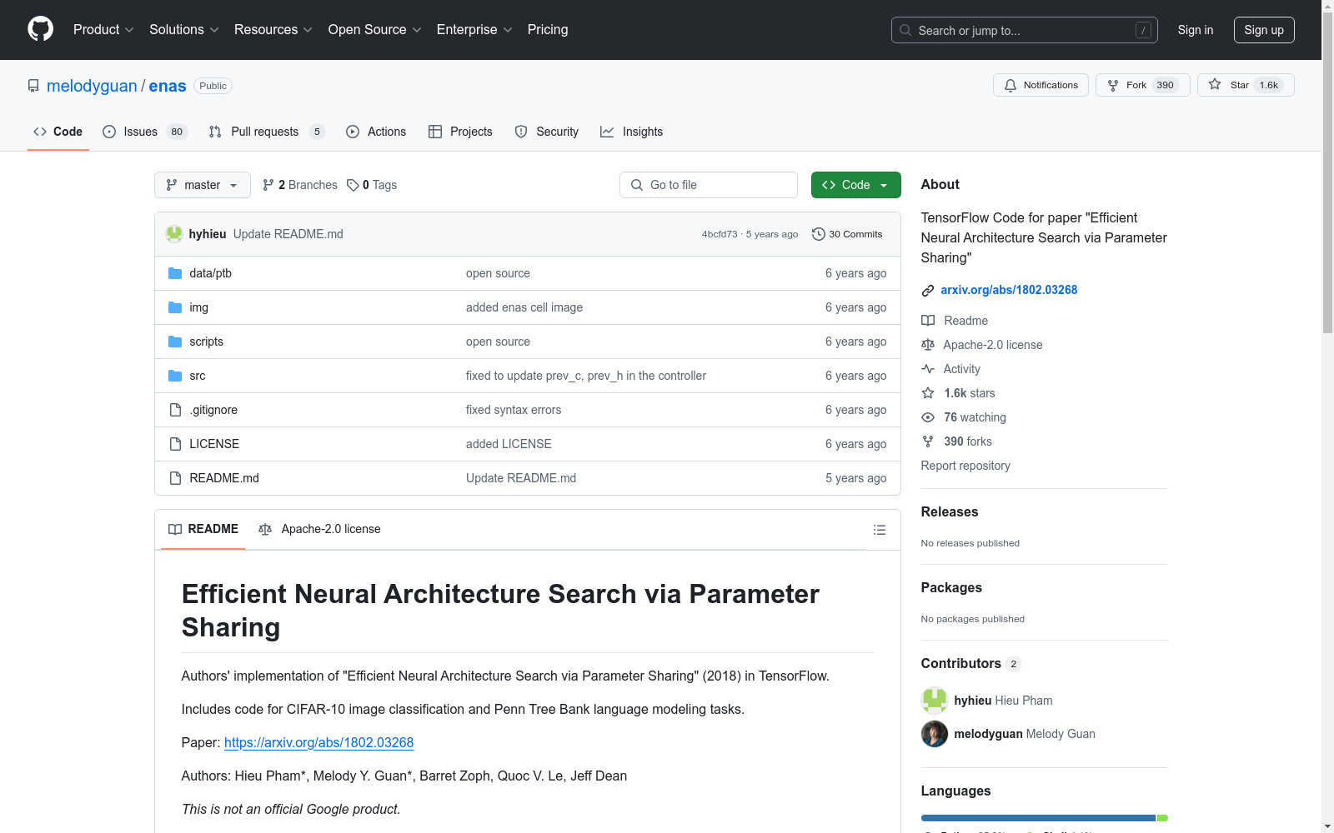This screenshot has height=833, width=1334.
Task: Open the melodyguan contributor avatar
Action: point(935,734)
